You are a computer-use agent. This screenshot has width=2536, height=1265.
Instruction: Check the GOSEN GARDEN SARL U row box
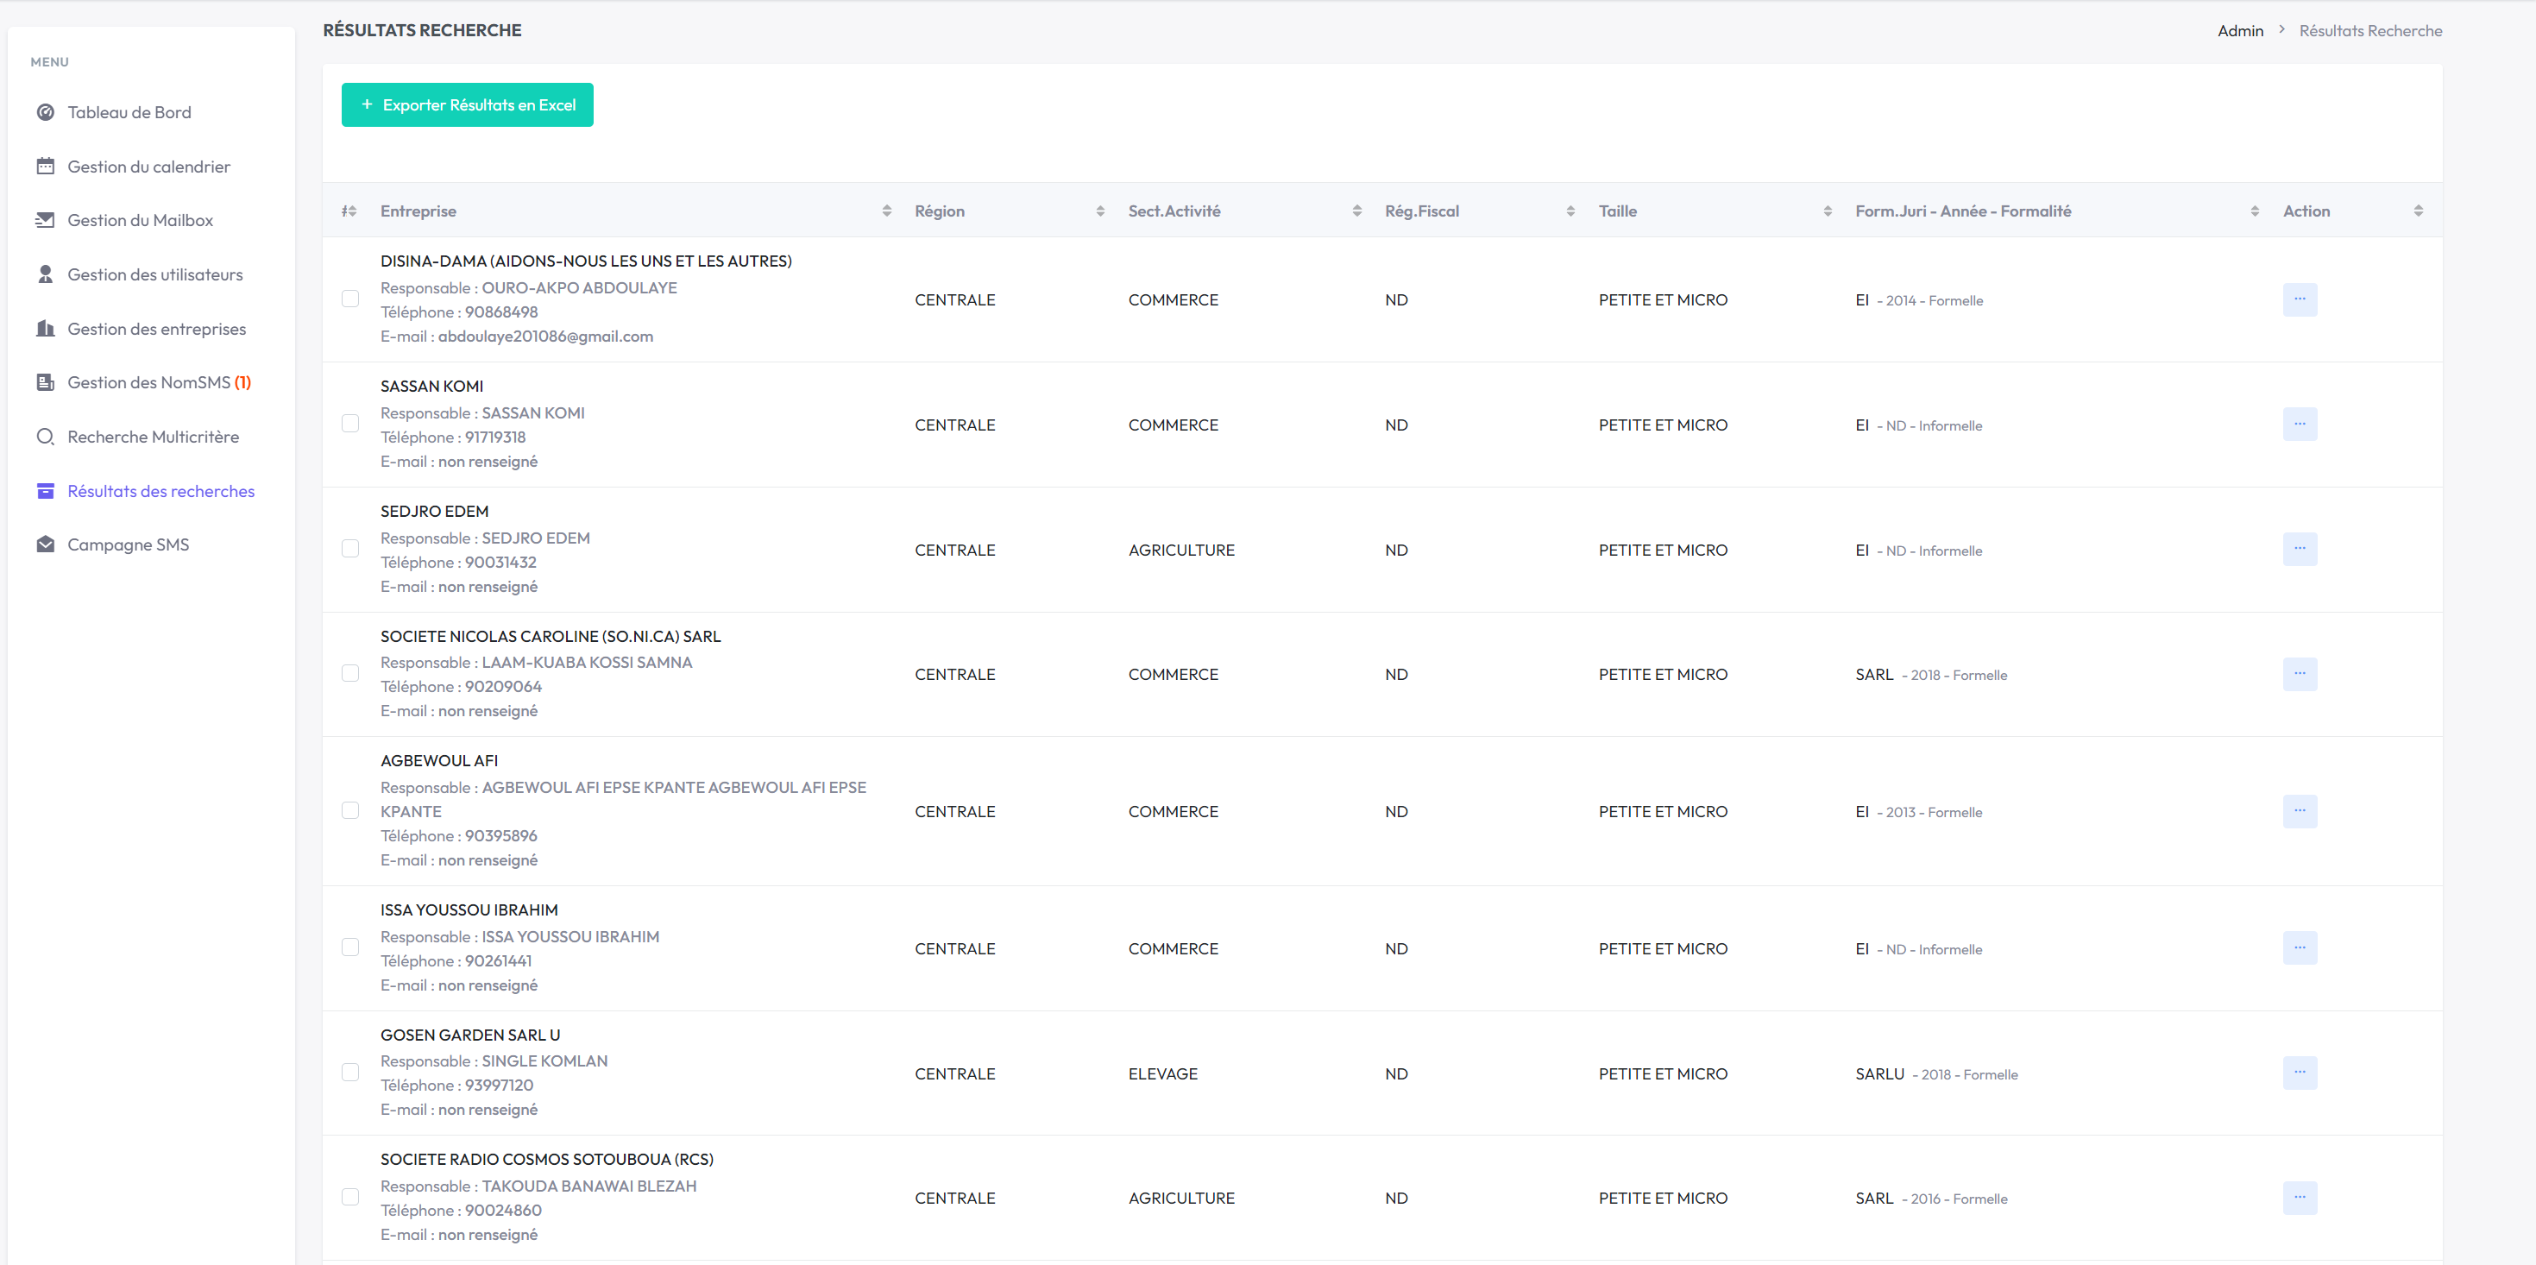tap(350, 1072)
